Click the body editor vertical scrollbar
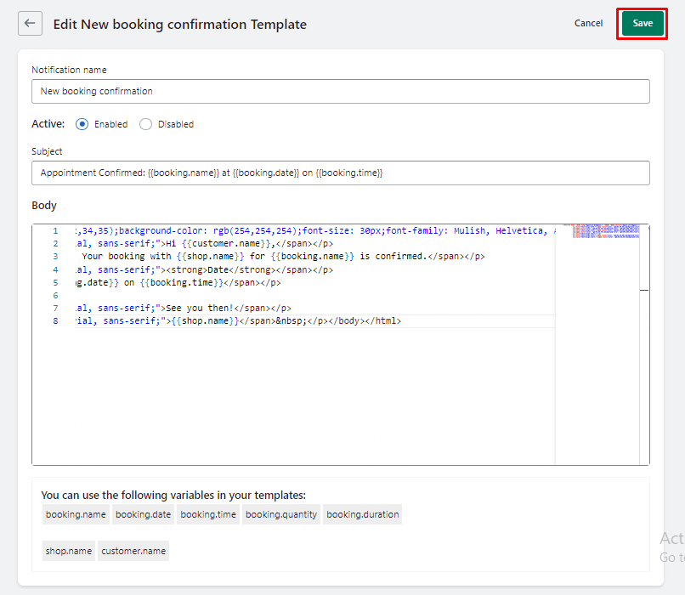Image resolution: width=685 pixels, height=595 pixels. tap(644, 340)
